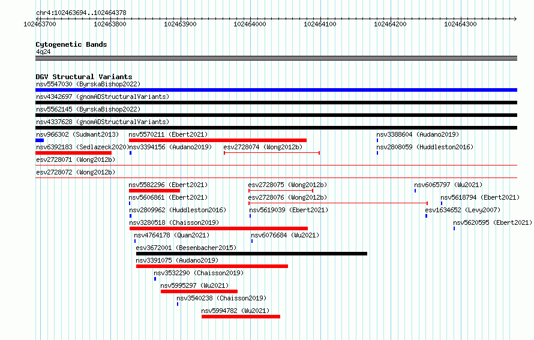This screenshot has height=340, width=534.
Task: Click ruler position 102463800
Action: coord(110,24)
